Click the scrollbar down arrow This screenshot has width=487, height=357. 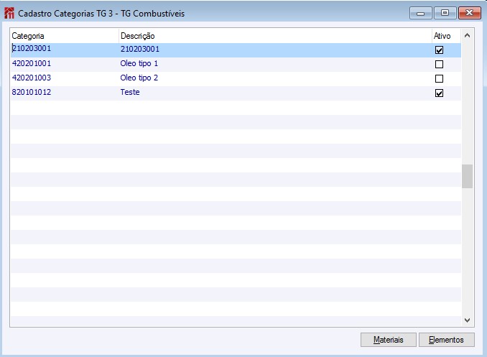[x=467, y=320]
